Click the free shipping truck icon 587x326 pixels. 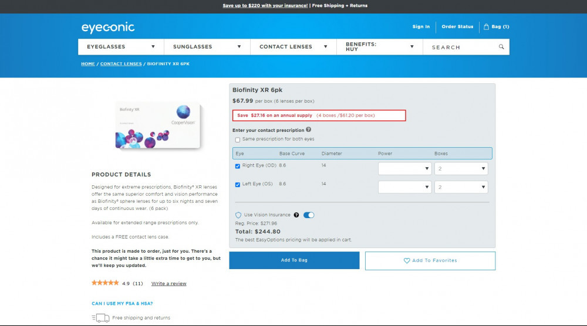point(101,318)
